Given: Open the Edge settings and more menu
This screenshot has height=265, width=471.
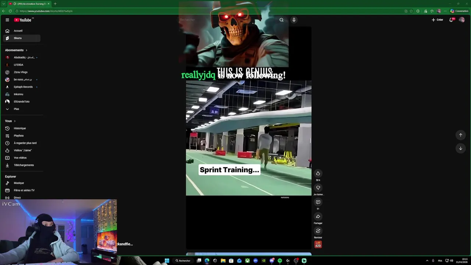Looking at the screenshot, I should click(445, 11).
